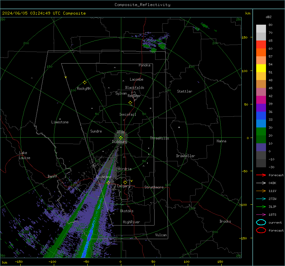Click the Okotoks label
The image size is (285, 266).
(x=127, y=211)
